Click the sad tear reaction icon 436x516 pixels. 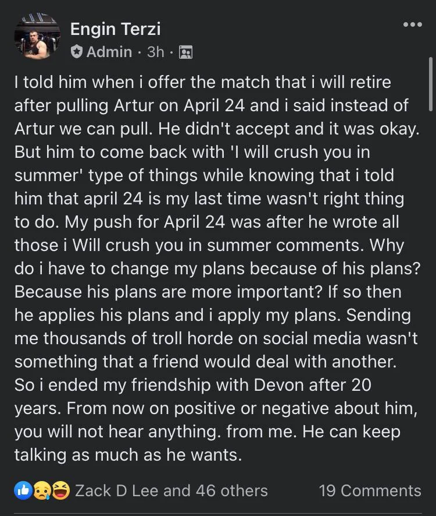coord(41,490)
